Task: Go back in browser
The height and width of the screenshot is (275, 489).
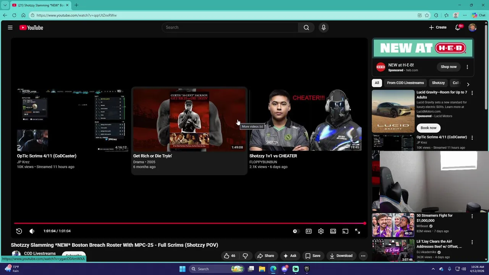Action: coord(5,15)
